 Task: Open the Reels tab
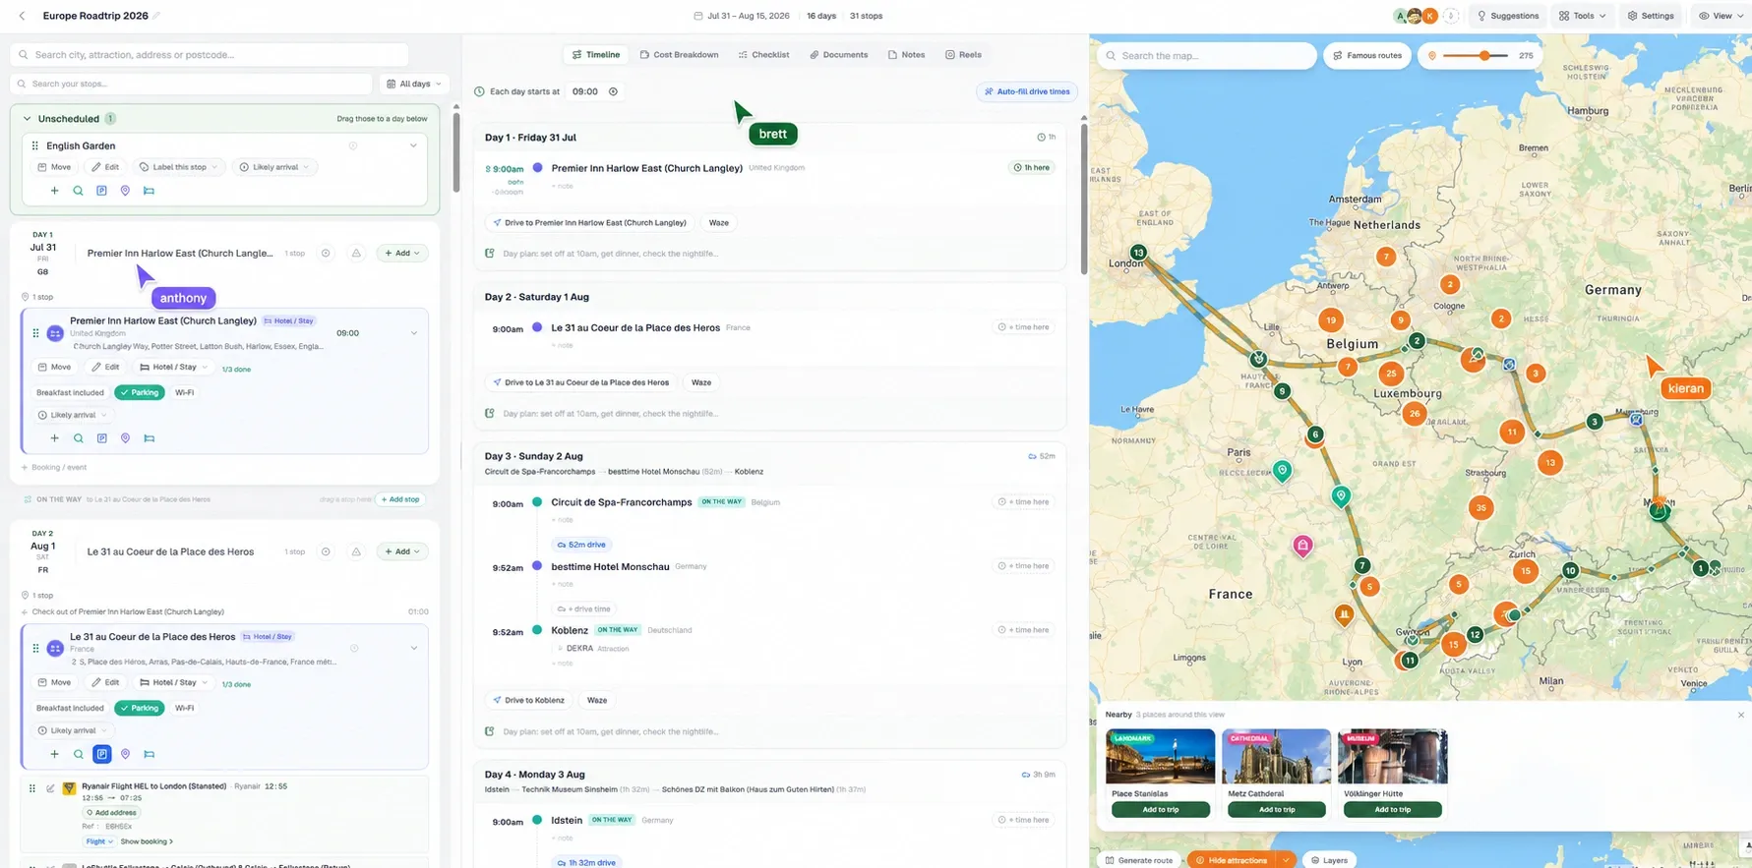[x=963, y=55]
